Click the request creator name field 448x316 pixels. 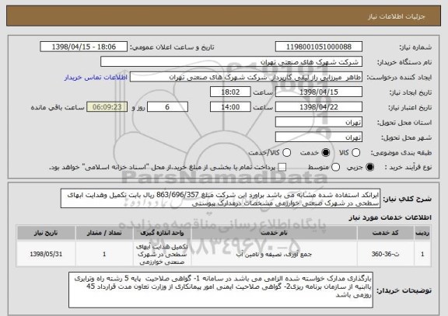coord(246,77)
